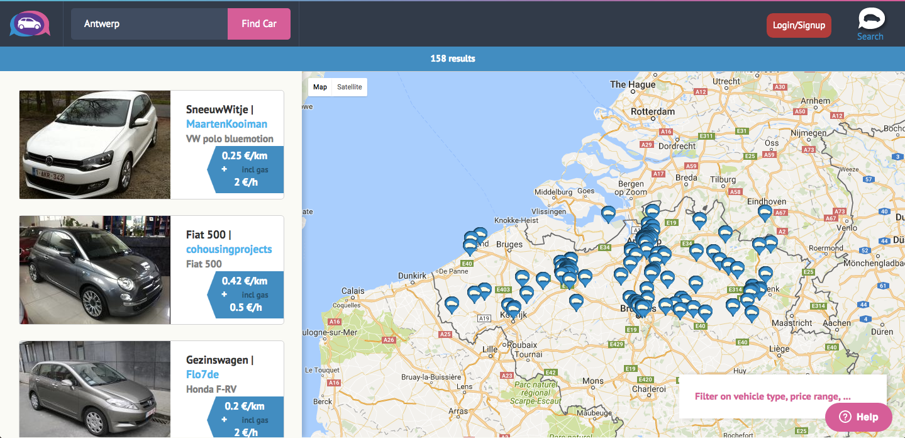Open the white VW Polo photo
905x438 pixels.
[x=95, y=145]
